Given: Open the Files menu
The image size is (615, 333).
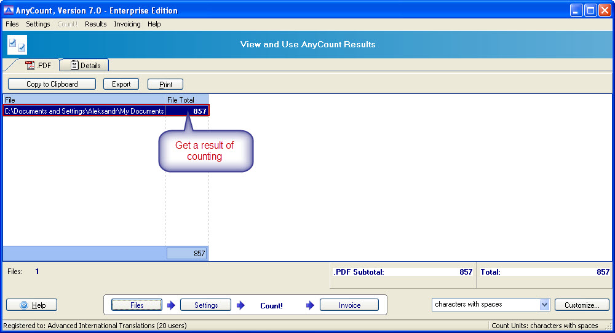Looking at the screenshot, I should (12, 24).
